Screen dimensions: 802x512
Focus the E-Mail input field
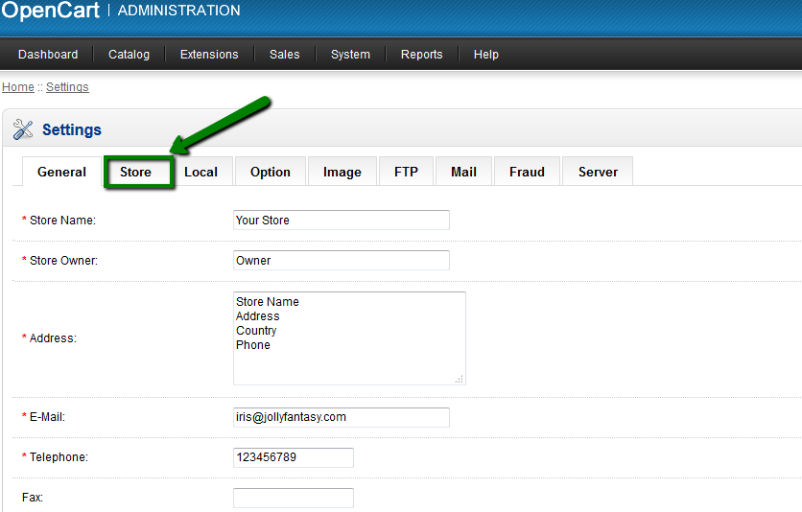[342, 417]
